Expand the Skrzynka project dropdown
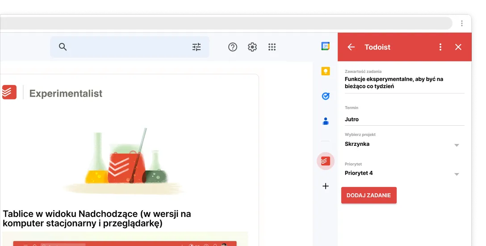This screenshot has height=246, width=486. coord(456,145)
